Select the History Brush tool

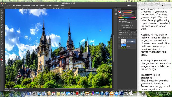2,32
